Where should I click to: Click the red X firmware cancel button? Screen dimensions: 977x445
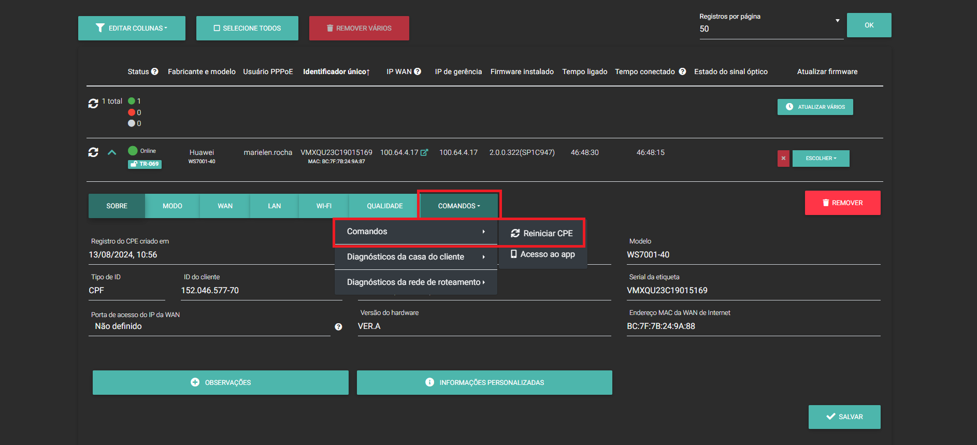click(783, 159)
